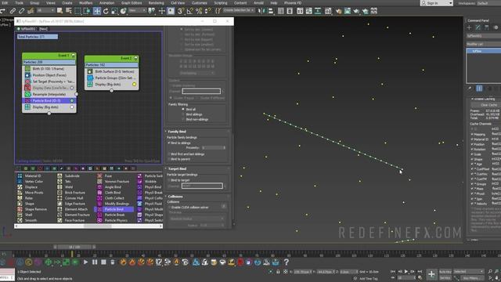Click the time slider frame handle
Image resolution: width=501 pixels, height=282 pixels.
(x=74, y=248)
